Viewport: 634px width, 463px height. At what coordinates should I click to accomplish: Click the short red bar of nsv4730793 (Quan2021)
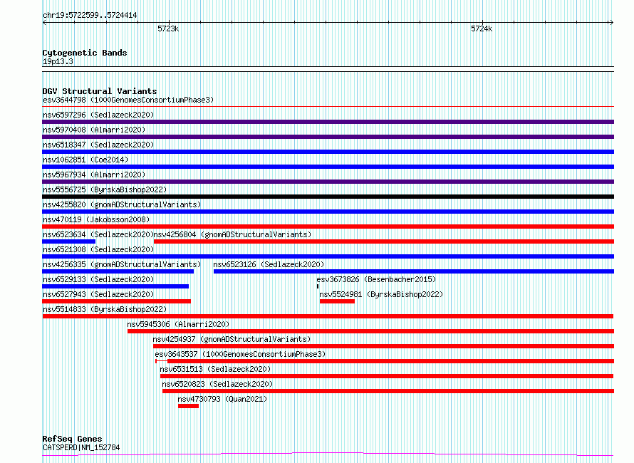point(189,406)
